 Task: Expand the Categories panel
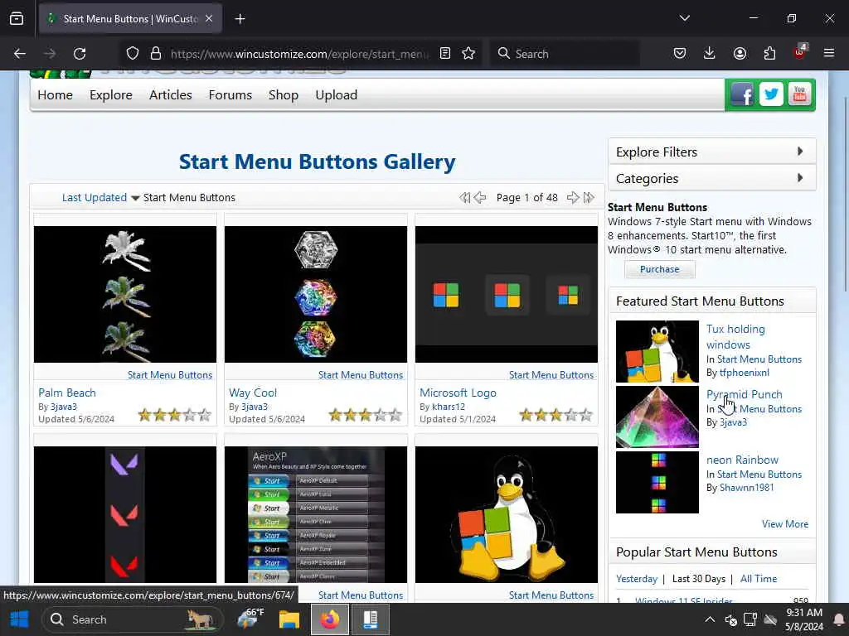712,179
